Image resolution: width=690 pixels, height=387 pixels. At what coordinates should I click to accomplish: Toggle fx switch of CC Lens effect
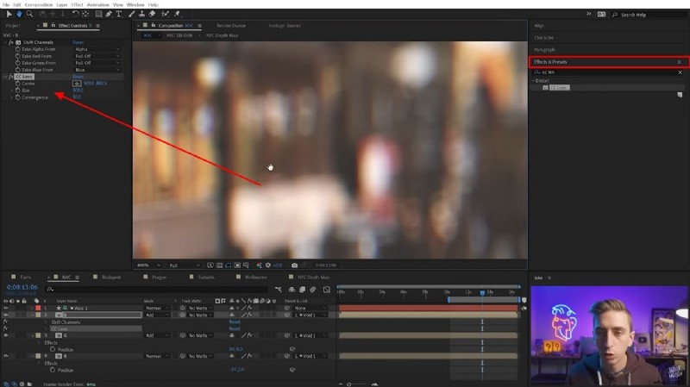11,77
